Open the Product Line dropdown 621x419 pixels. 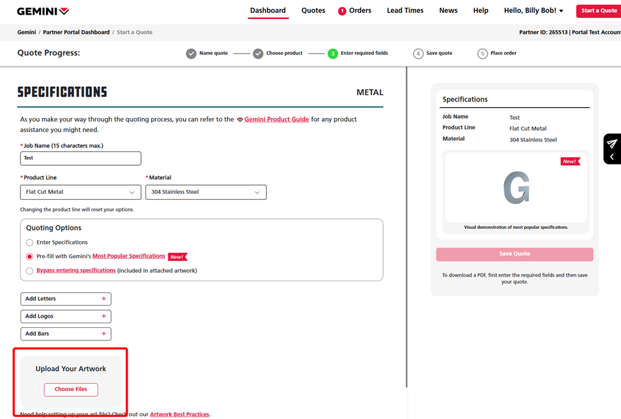(80, 192)
